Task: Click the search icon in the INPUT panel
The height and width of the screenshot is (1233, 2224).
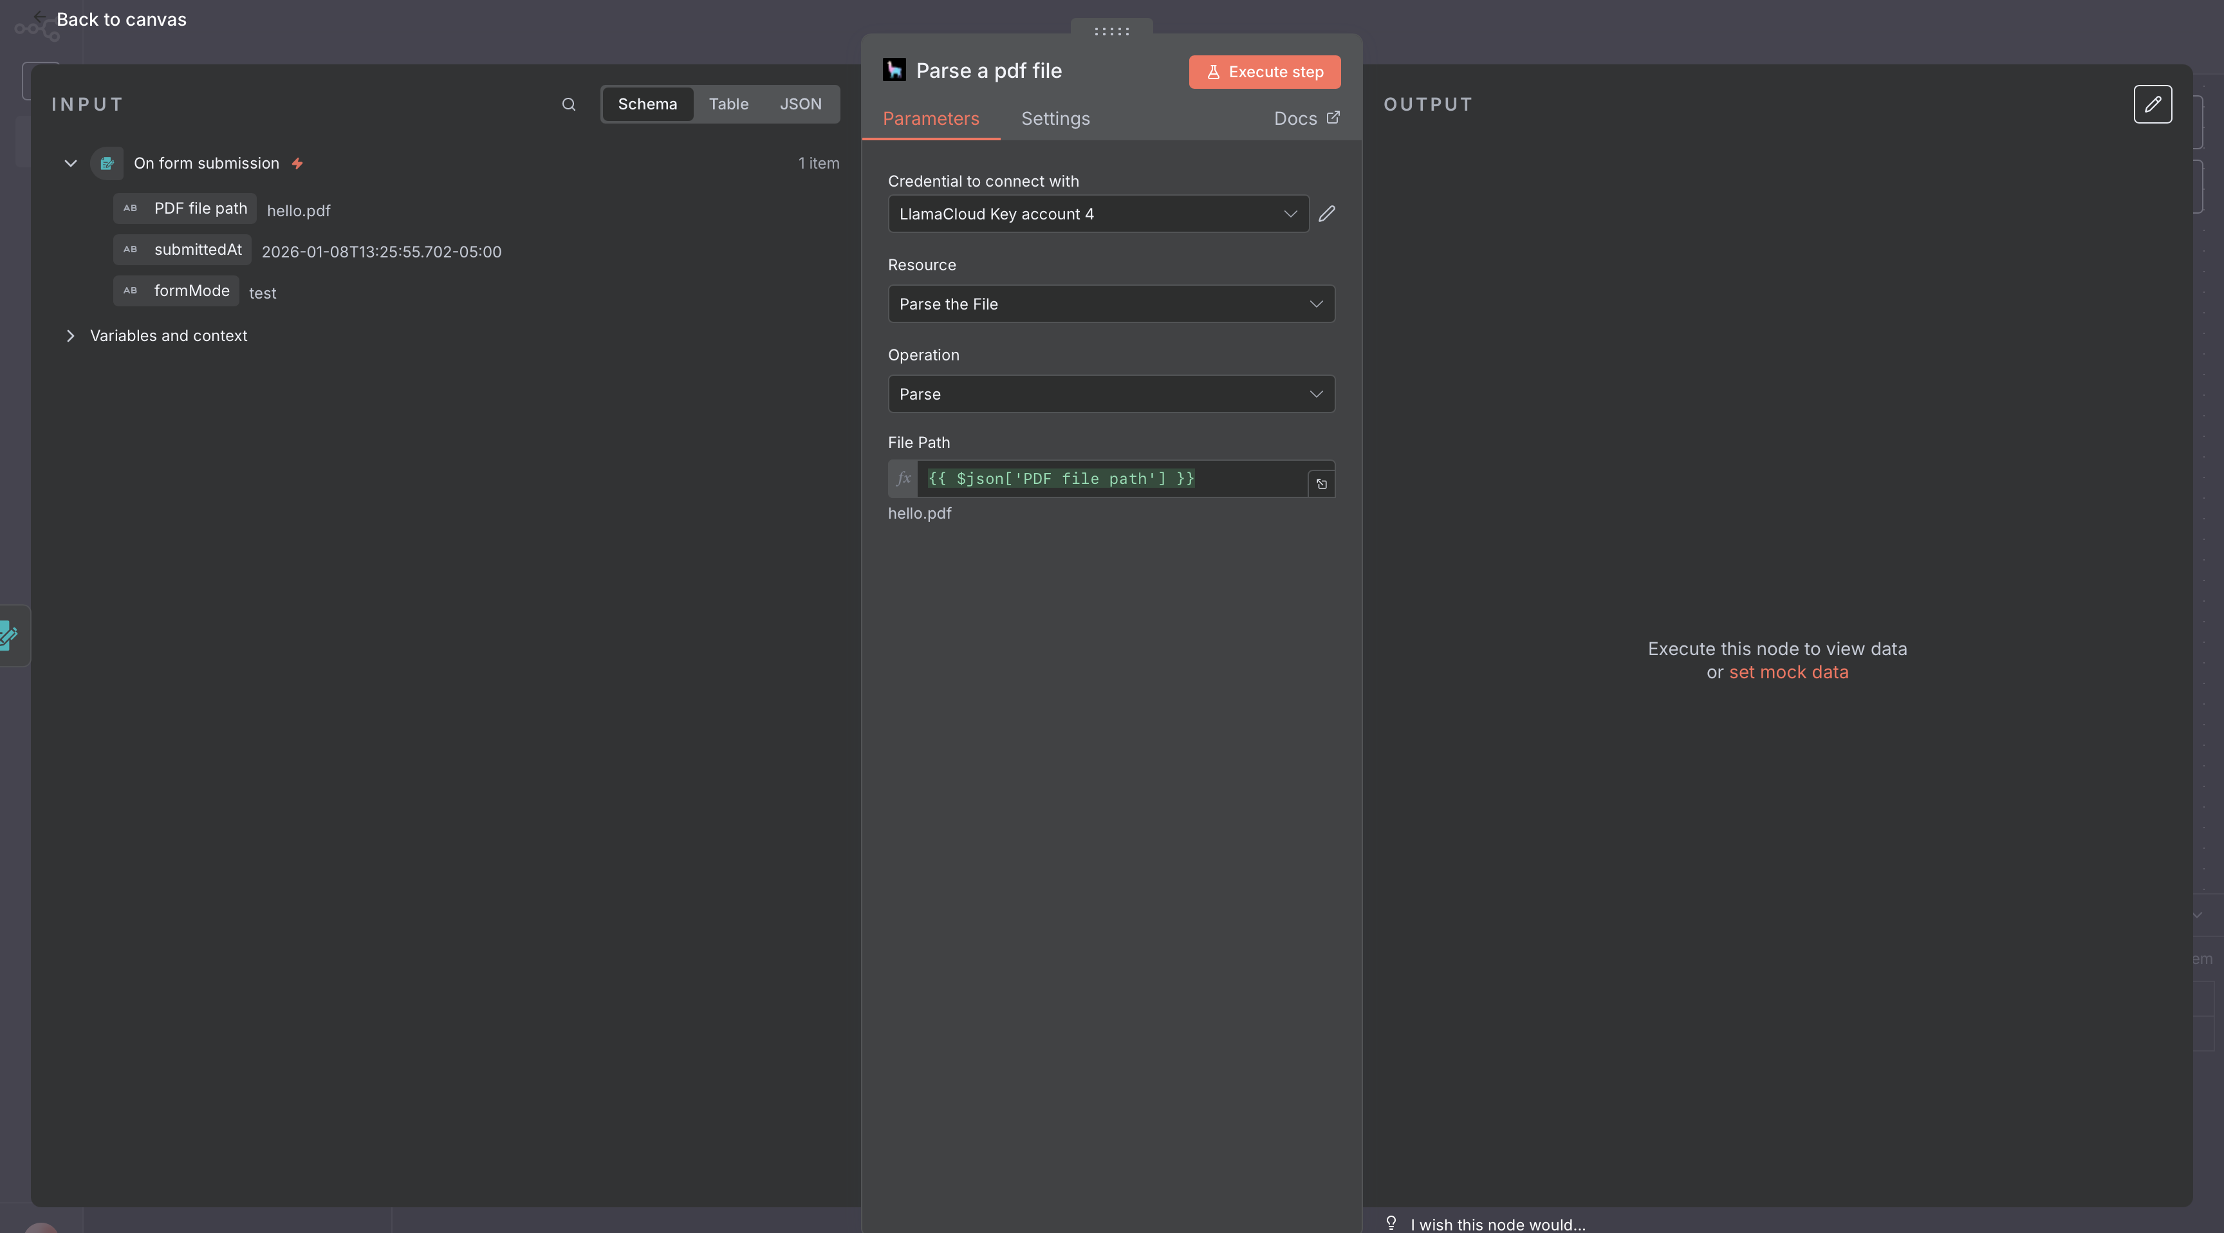Action: [567, 104]
